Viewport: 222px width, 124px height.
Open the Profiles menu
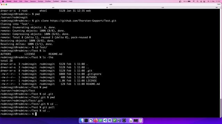click(48, 1)
